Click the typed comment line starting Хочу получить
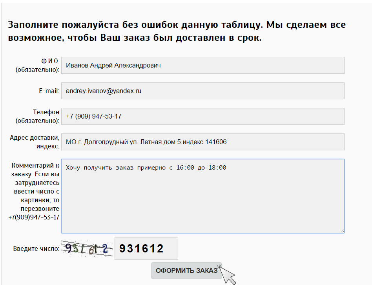372x285 pixels. [x=146, y=168]
